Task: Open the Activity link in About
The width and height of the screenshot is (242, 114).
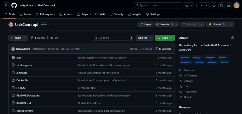Action: point(186,81)
